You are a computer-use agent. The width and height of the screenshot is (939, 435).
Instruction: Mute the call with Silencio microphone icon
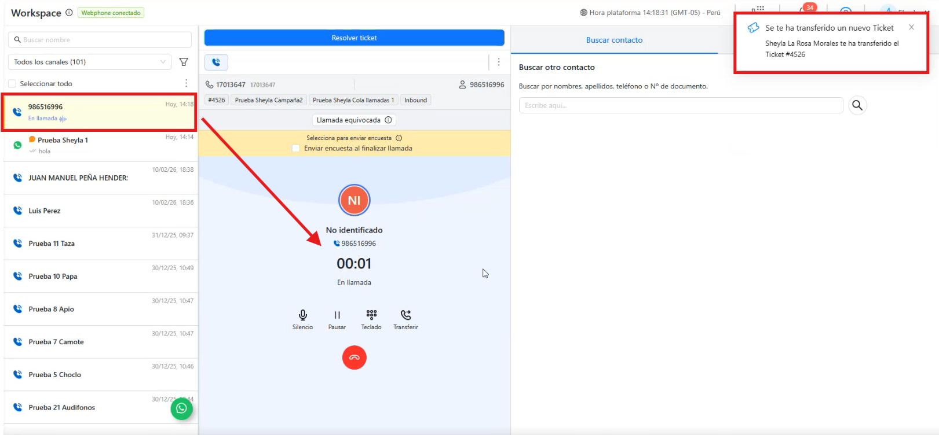[x=302, y=315]
